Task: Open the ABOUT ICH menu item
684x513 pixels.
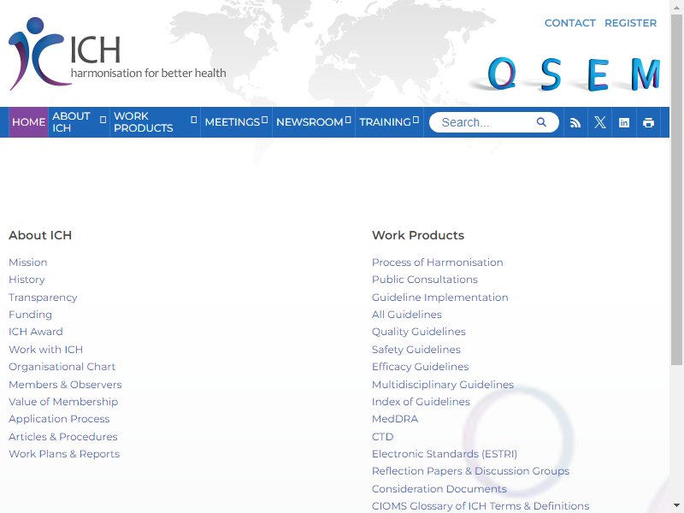Action: 71,122
